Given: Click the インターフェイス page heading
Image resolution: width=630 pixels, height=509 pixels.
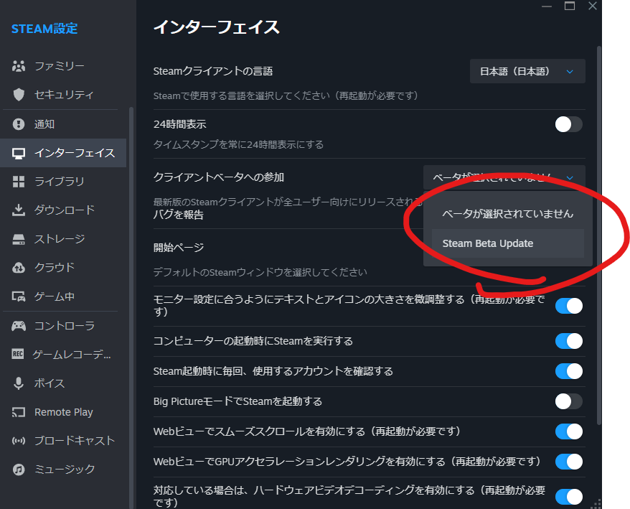Looking at the screenshot, I should coord(216,27).
